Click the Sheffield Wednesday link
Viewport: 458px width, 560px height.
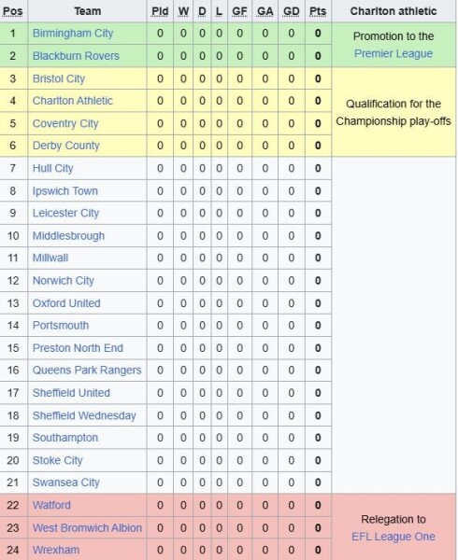tap(84, 415)
